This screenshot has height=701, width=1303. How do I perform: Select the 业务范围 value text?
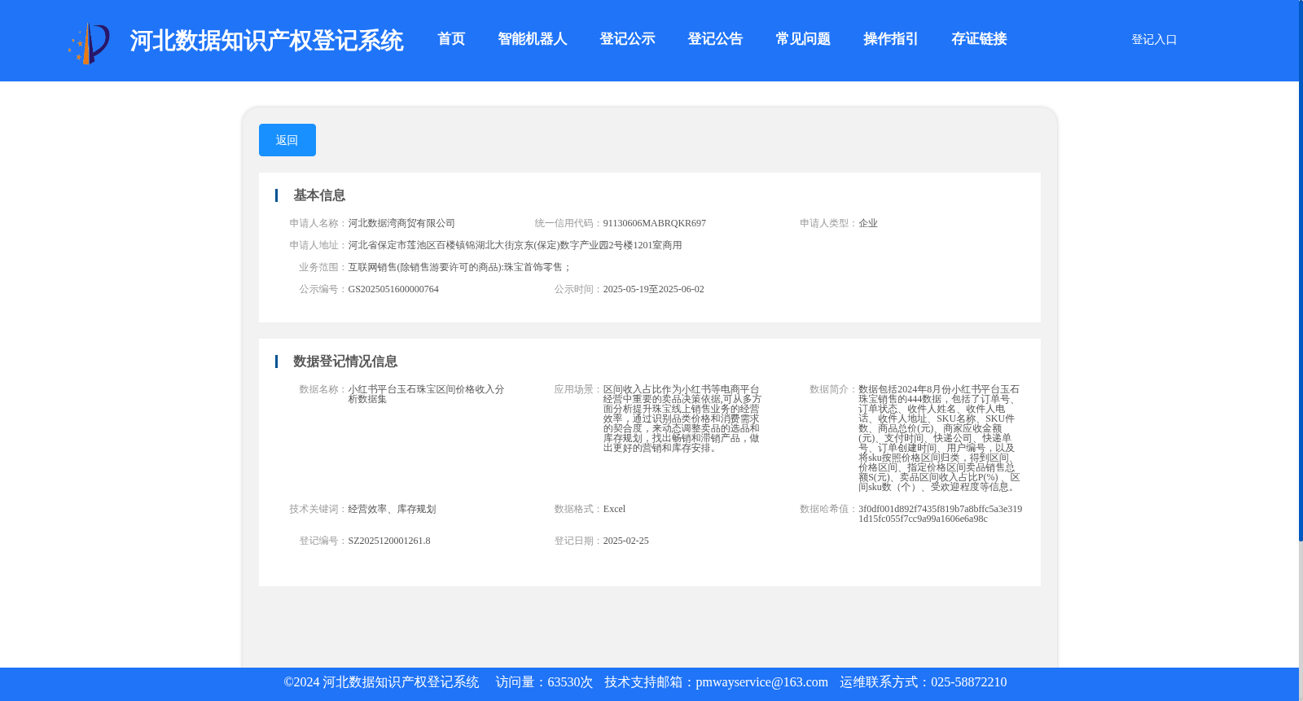pos(460,267)
